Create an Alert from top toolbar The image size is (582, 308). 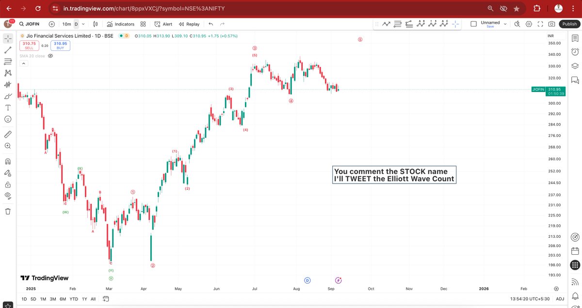point(163,24)
